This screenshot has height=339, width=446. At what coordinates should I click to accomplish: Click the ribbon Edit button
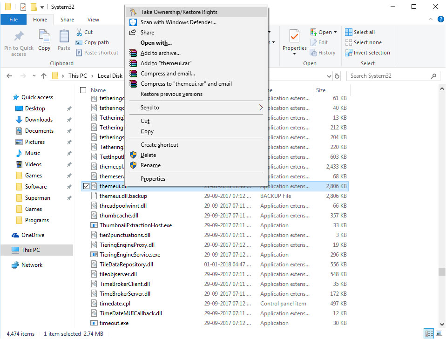pos(319,42)
